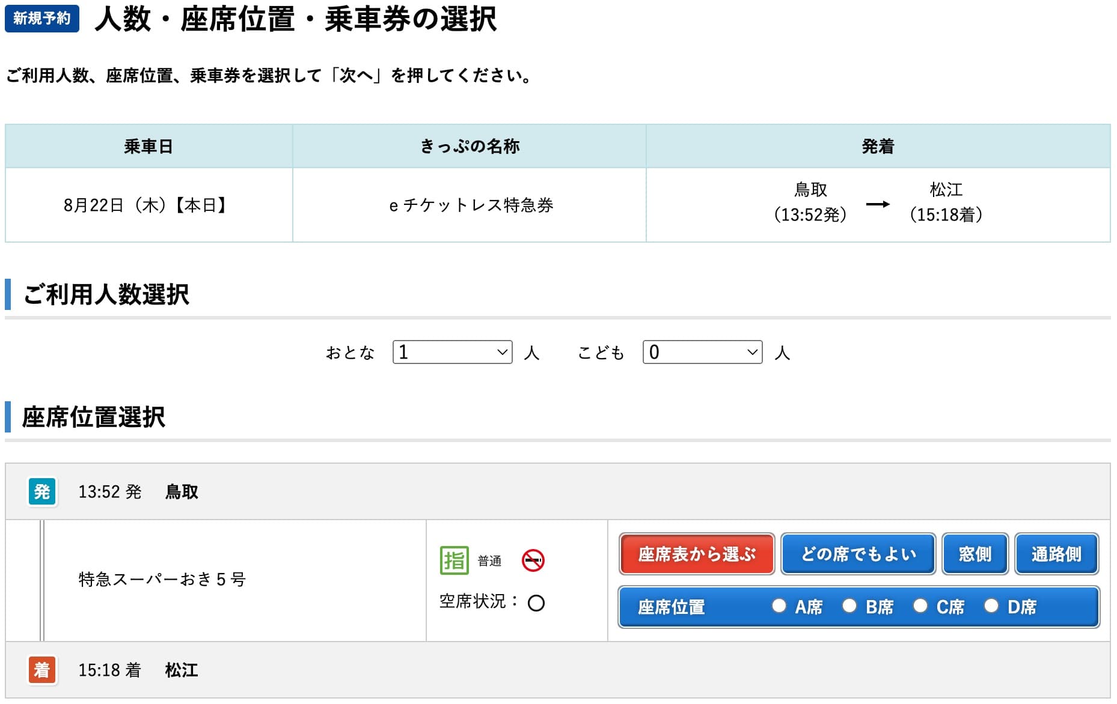Click the green 指 reserved-seat icon

point(454,560)
